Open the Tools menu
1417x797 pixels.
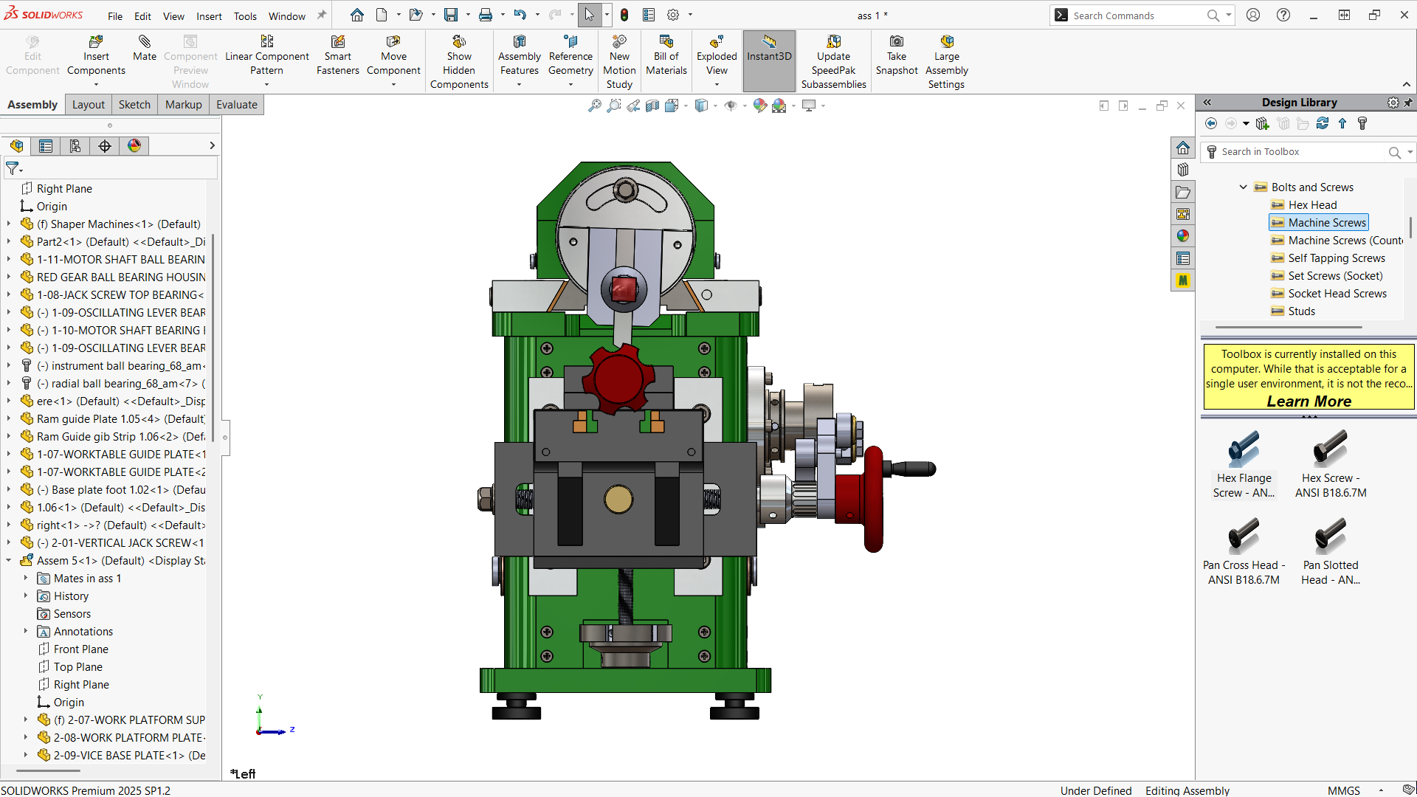245,16
